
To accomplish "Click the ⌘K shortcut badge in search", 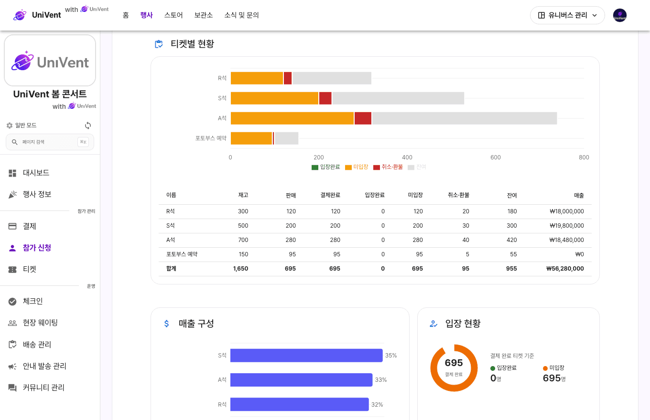I will click(83, 142).
